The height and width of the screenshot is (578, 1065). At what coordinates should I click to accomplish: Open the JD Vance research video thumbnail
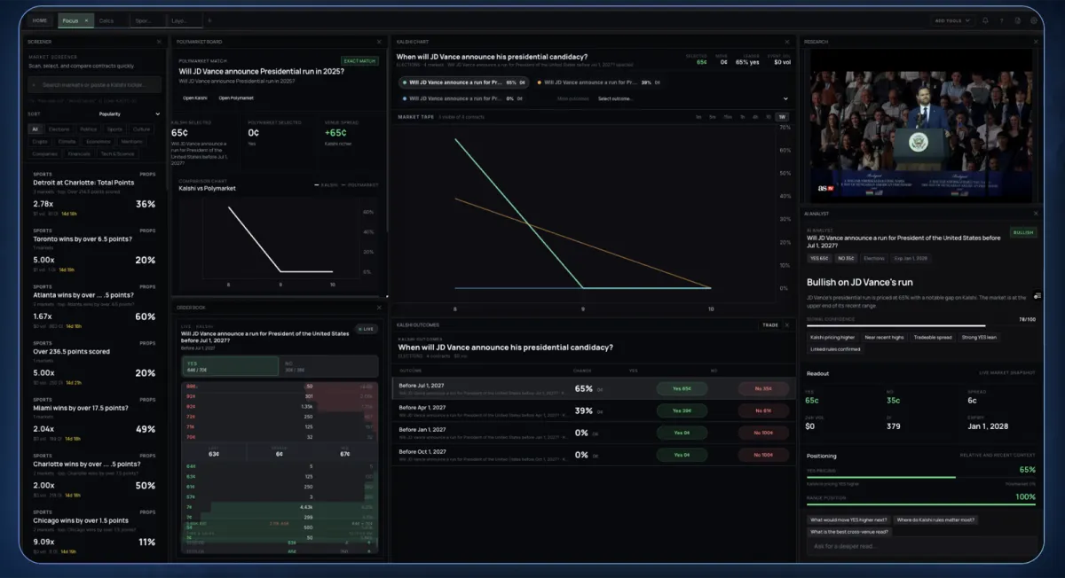[x=920, y=125]
